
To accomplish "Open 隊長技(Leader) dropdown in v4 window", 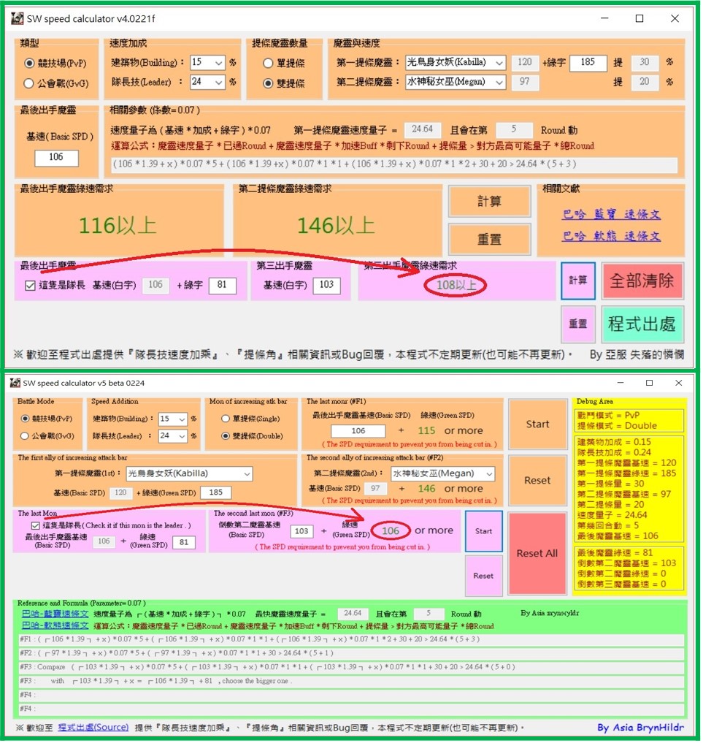I will 207,82.
